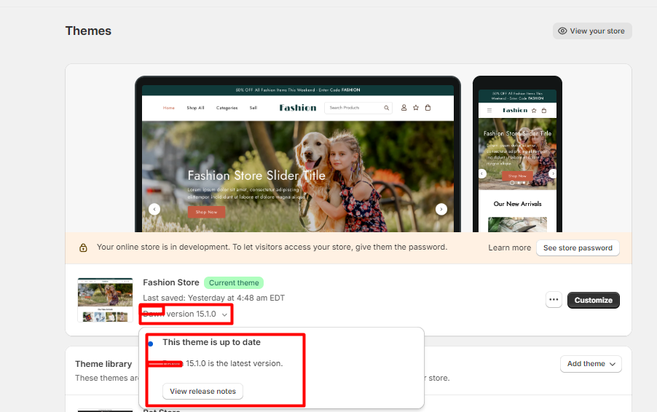Click the eye icon in View your store
The image size is (657, 412).
[562, 31]
